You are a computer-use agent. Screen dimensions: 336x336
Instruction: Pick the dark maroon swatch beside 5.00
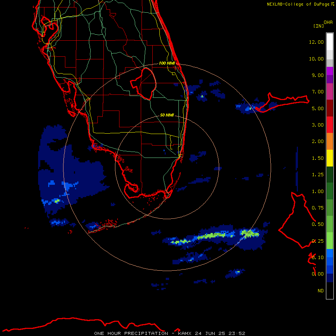tap(330, 108)
